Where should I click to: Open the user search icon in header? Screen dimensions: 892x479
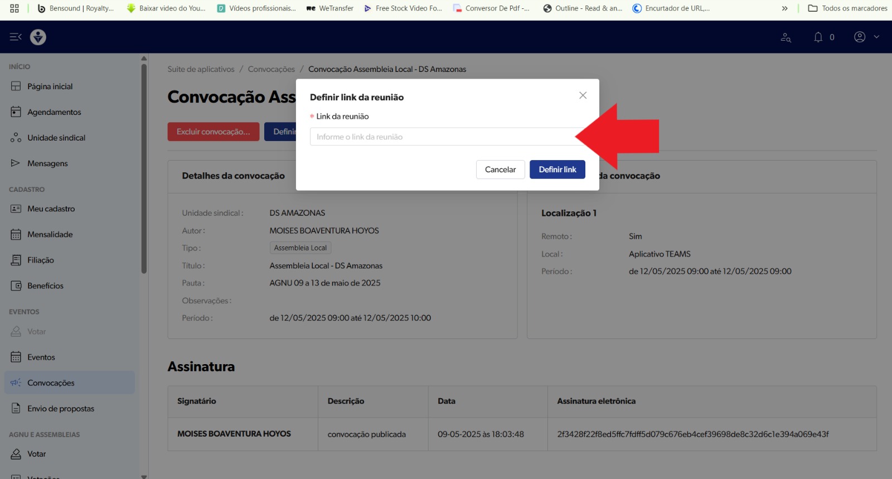pos(786,37)
